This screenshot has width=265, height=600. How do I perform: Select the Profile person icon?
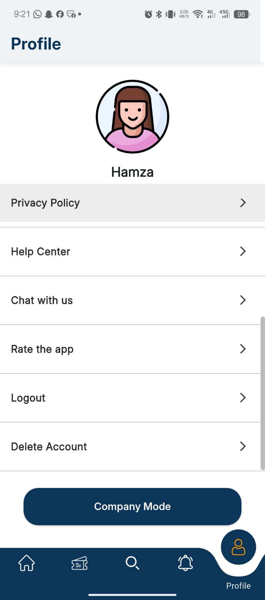(x=238, y=547)
